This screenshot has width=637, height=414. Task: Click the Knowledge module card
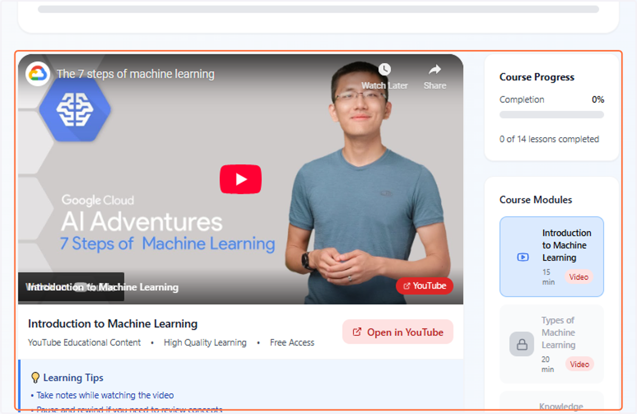click(552, 401)
